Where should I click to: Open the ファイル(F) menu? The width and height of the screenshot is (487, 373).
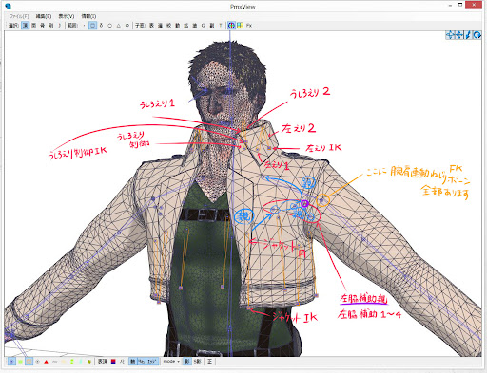click(19, 16)
